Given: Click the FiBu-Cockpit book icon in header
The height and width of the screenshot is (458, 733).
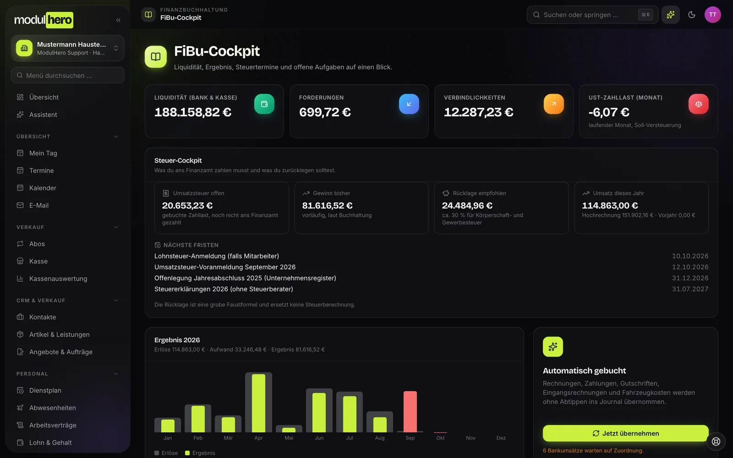Looking at the screenshot, I should [x=148, y=15].
